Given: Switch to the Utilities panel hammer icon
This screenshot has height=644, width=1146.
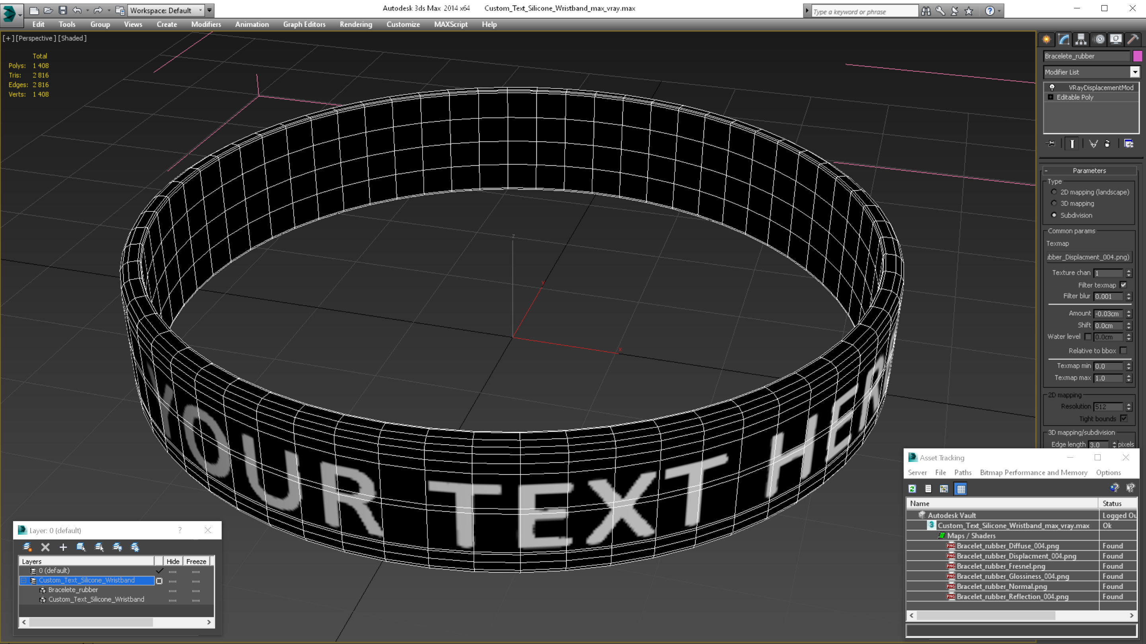Looking at the screenshot, I should (x=1132, y=39).
